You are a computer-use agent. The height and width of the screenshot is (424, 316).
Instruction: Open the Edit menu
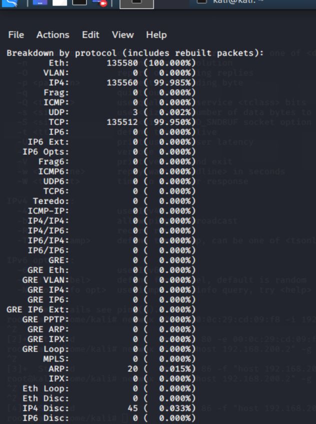click(x=90, y=35)
